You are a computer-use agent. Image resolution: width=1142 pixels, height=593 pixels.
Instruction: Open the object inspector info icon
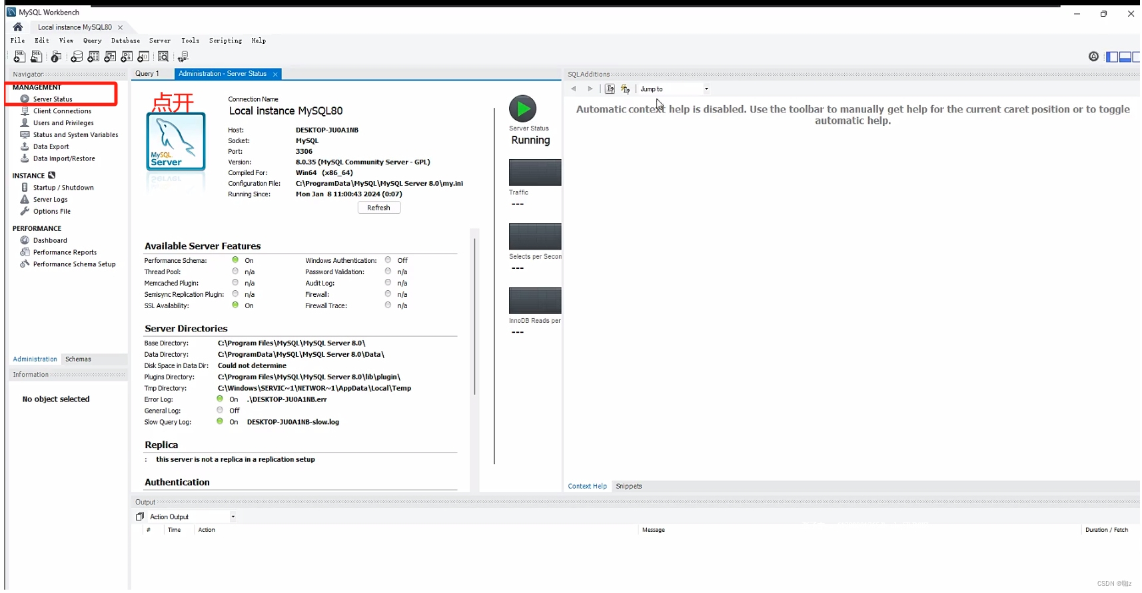click(56, 57)
